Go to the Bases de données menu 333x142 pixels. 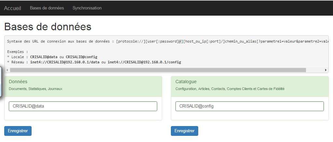coord(47,8)
